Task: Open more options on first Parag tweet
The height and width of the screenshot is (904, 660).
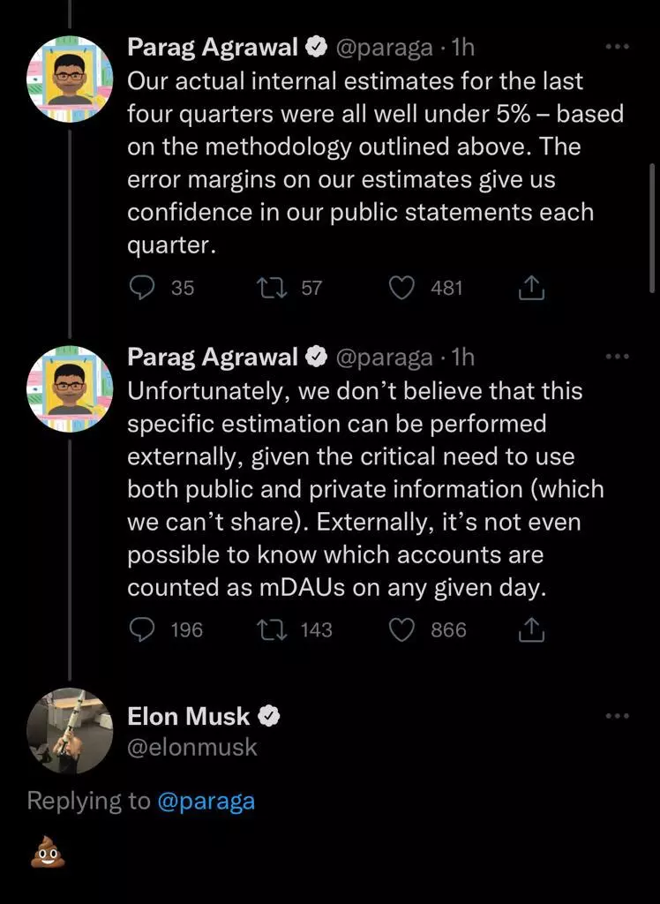Action: point(618,47)
